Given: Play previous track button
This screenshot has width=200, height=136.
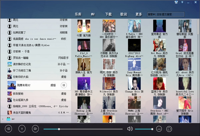Looking at the screenshot, I should point(8,129).
